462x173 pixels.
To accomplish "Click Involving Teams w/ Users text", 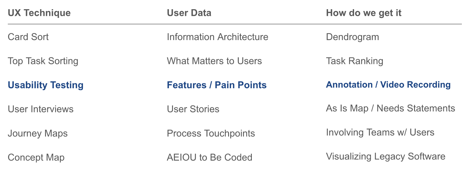I will point(380,132).
